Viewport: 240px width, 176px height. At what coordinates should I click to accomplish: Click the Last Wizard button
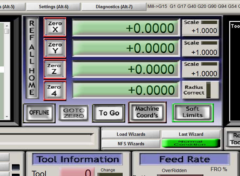(191, 134)
